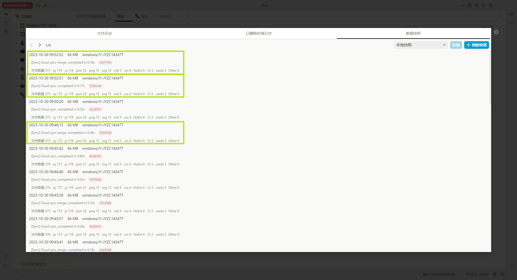Image resolution: width=517 pixels, height=280 pixels.
Task: Click the 字符数 8 status text
Action: (x=471, y=275)
